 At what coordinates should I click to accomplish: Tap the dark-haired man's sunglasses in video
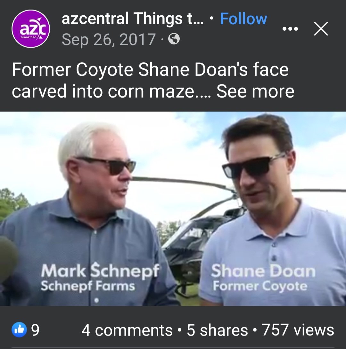(253, 166)
